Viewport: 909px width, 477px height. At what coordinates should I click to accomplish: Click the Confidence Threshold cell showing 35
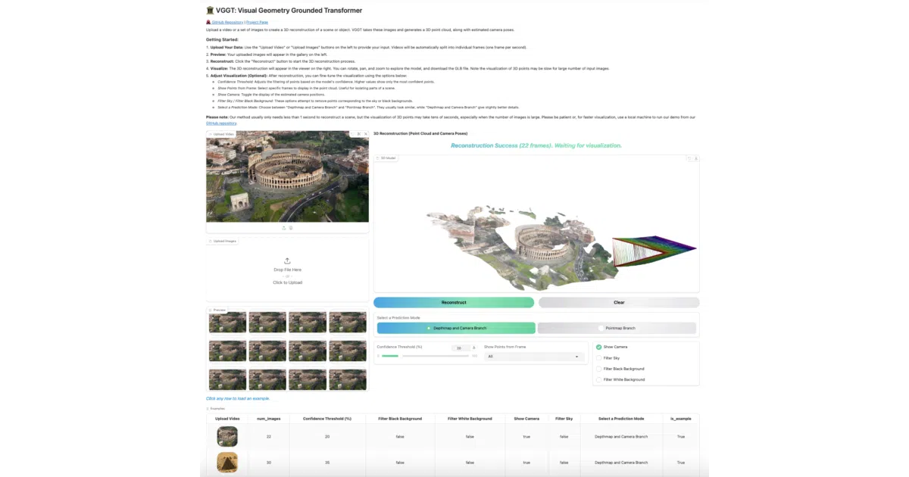point(327,463)
